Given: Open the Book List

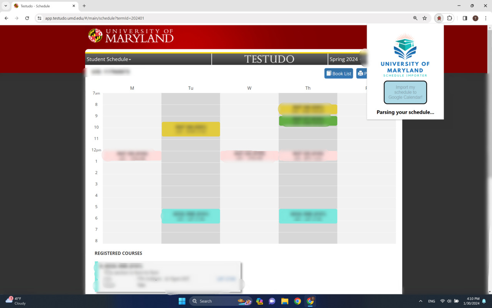Looking at the screenshot, I should [338, 73].
